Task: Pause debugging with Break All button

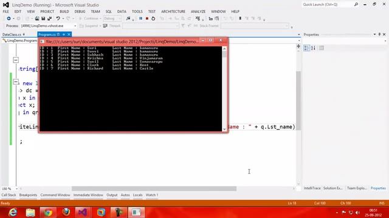Action: [140, 19]
